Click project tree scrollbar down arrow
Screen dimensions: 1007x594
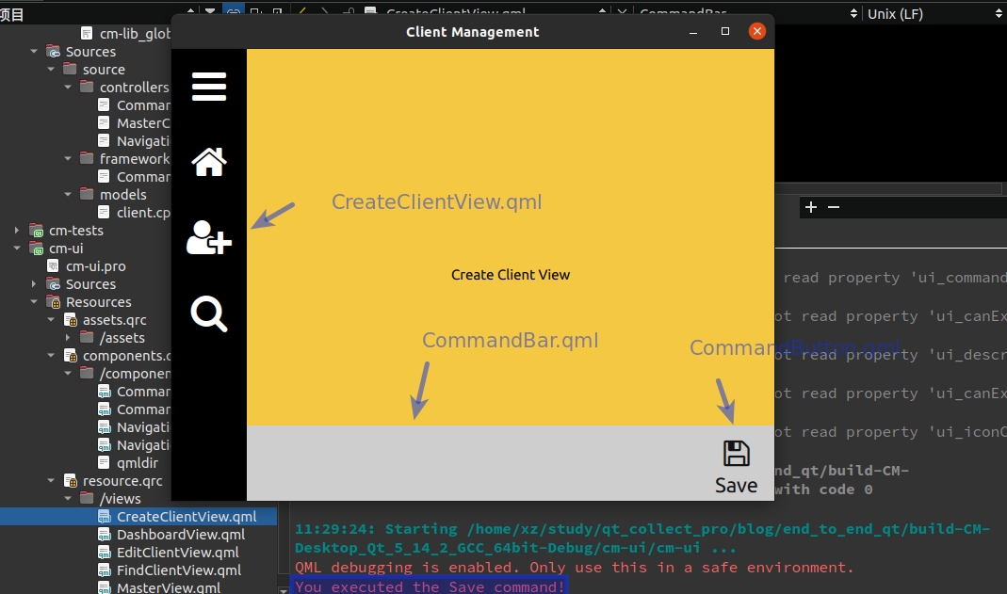pyautogui.click(x=284, y=589)
